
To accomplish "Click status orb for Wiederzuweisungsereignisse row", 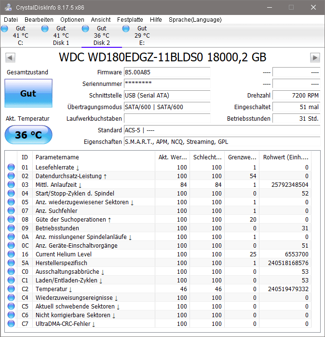I will click(11, 297).
